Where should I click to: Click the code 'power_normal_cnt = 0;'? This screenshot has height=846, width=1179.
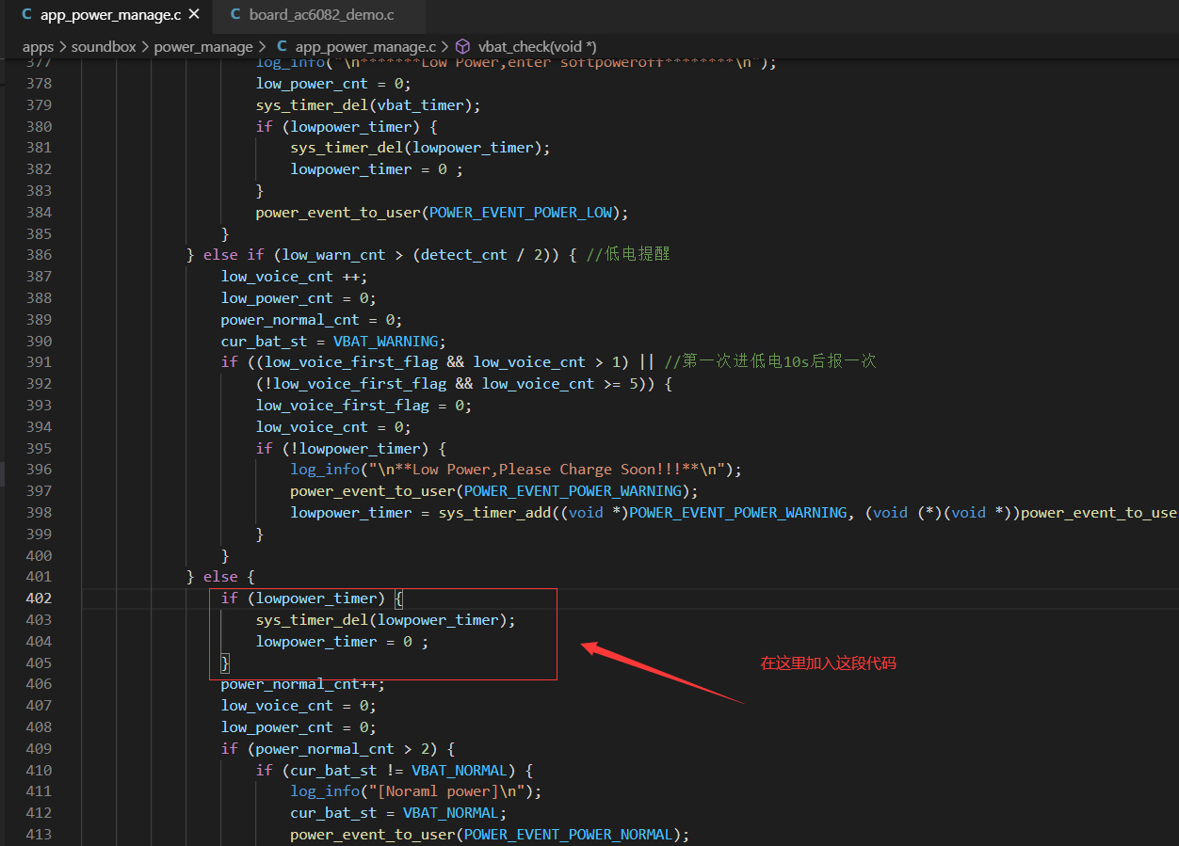click(312, 320)
